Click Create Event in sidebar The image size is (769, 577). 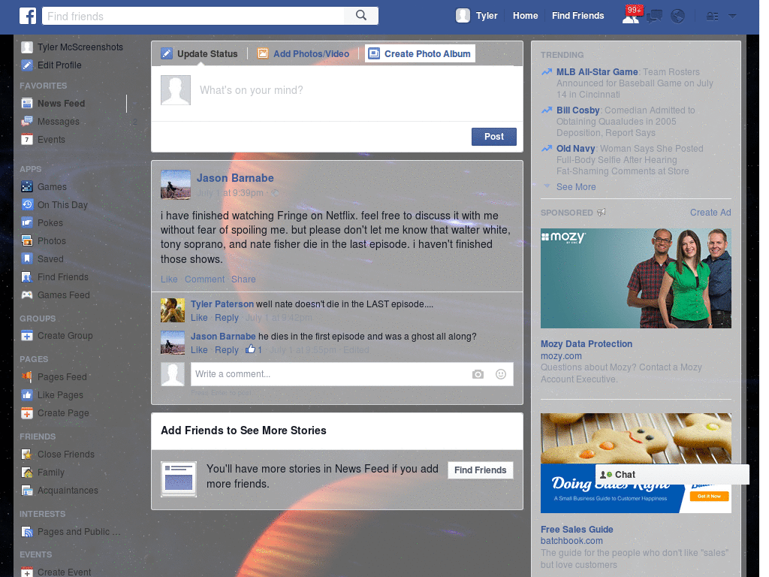64,572
